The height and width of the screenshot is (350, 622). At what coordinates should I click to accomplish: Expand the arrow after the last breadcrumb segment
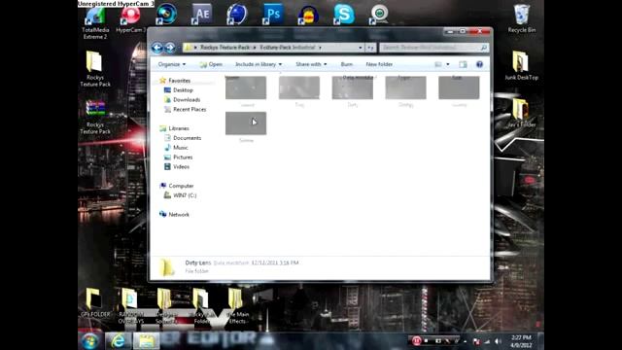click(x=320, y=48)
